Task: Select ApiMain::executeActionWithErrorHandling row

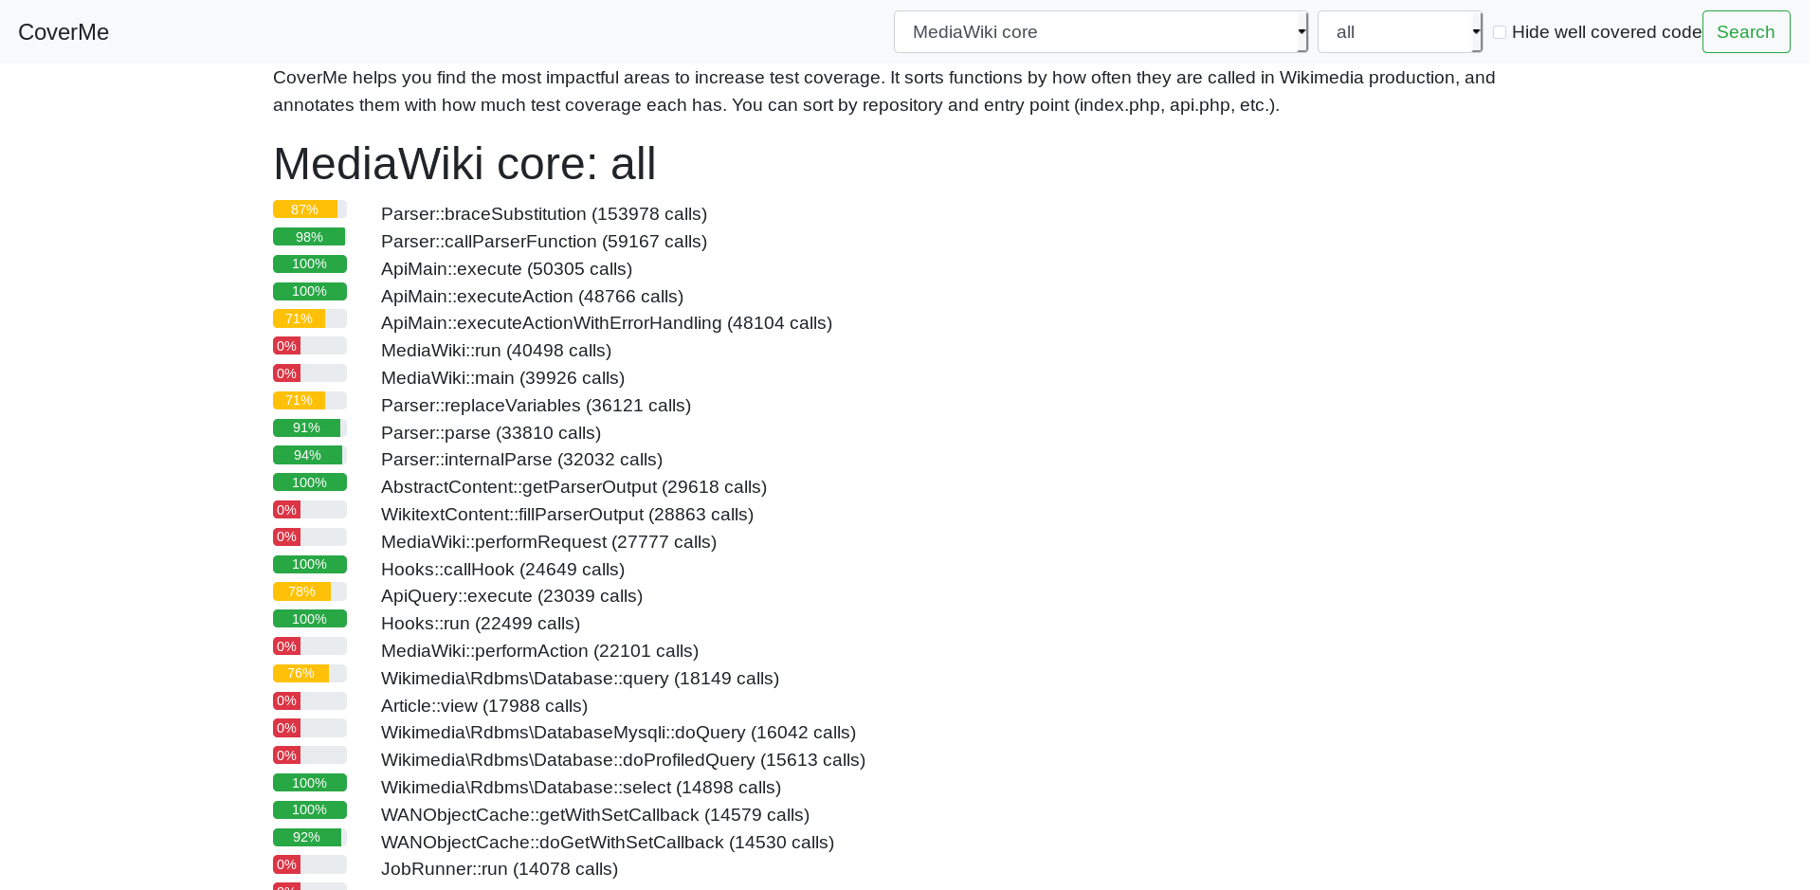Action: tap(607, 323)
